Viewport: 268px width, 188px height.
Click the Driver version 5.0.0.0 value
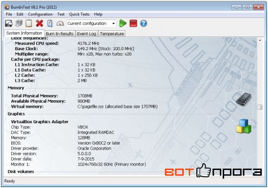click(x=84, y=153)
